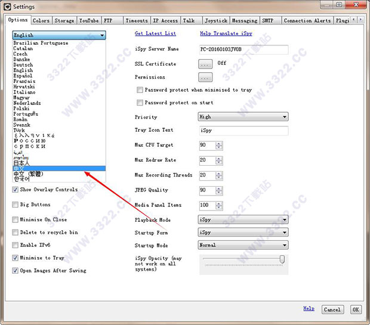Toggle Open Images After Saving
The image size is (370, 325).
(x=16, y=271)
